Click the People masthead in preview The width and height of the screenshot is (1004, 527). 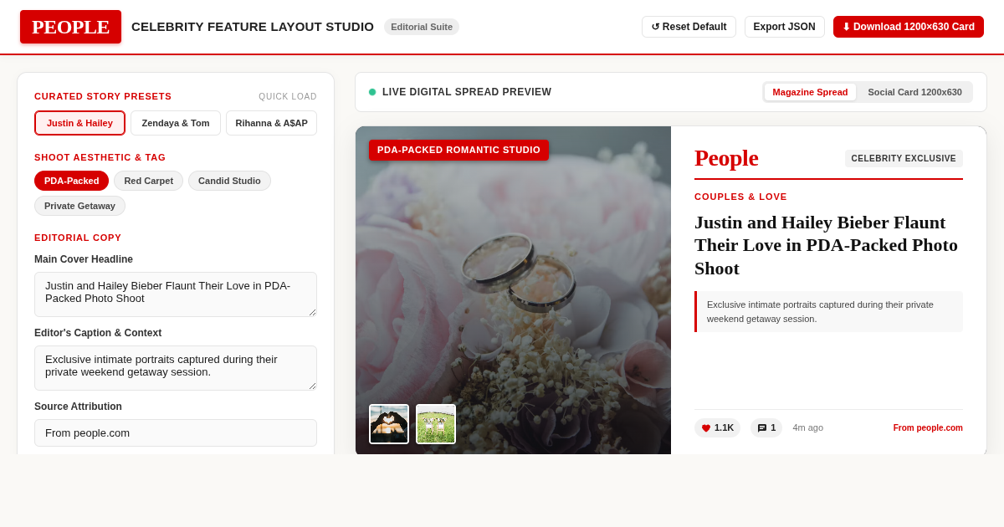(x=726, y=157)
